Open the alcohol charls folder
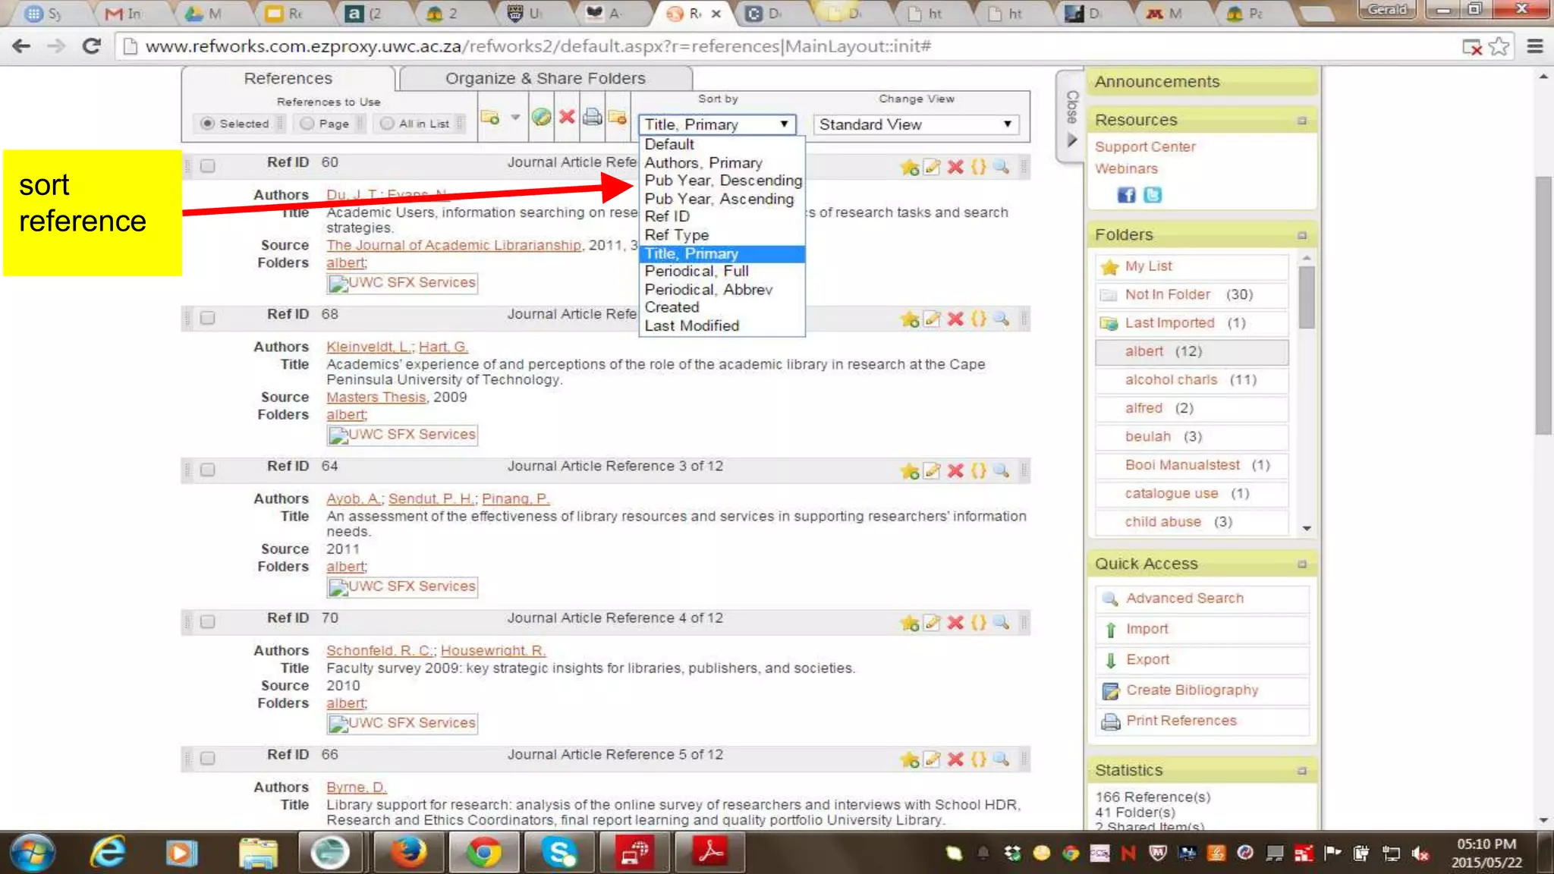This screenshot has height=874, width=1554. [1170, 379]
